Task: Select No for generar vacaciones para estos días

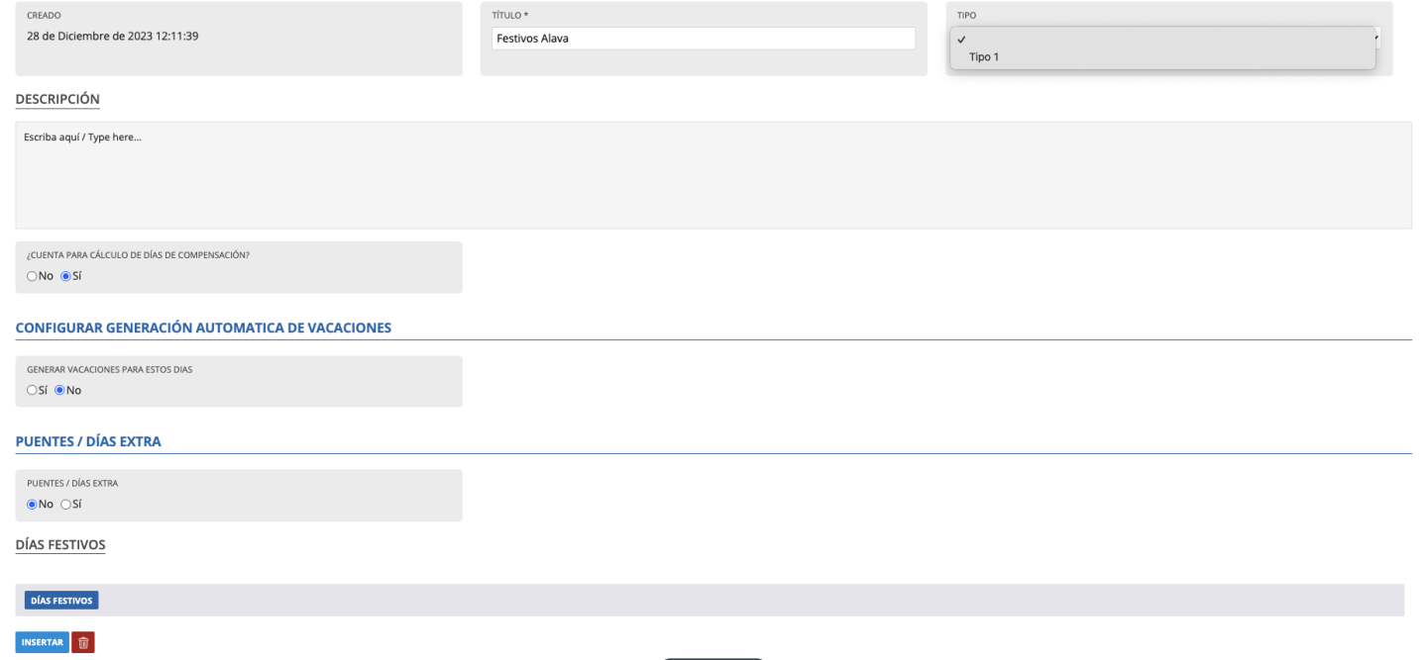Action: [59, 390]
